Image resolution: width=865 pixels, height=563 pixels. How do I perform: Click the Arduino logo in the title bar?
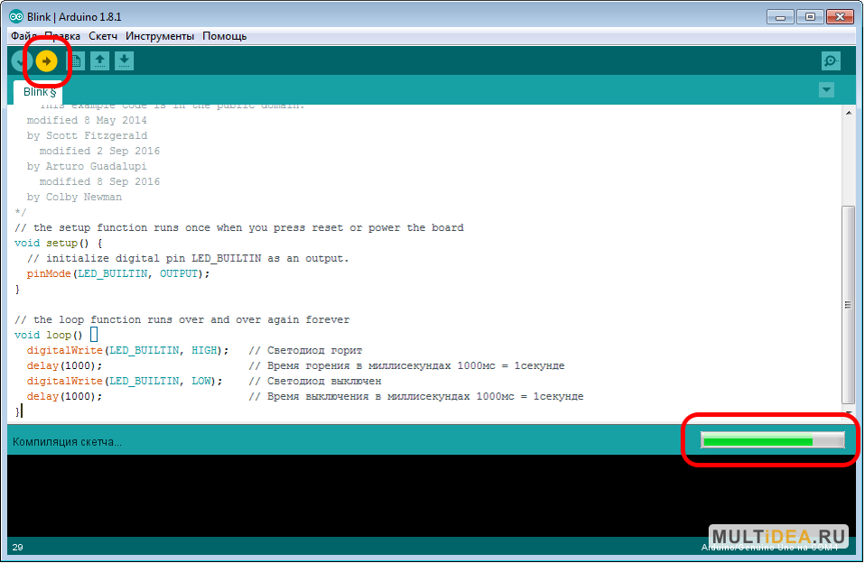[x=16, y=16]
